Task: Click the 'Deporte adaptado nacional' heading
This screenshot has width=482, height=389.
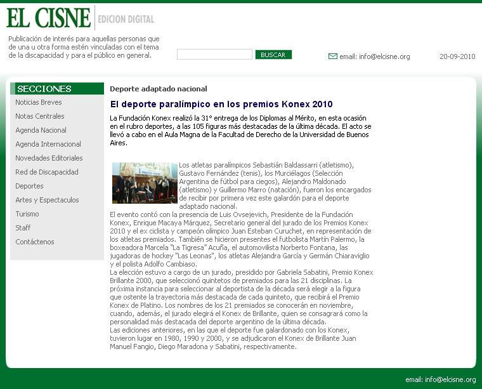Action: (159, 89)
